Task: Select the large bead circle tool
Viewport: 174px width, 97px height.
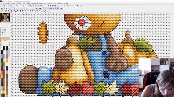Action: (x=23, y=11)
